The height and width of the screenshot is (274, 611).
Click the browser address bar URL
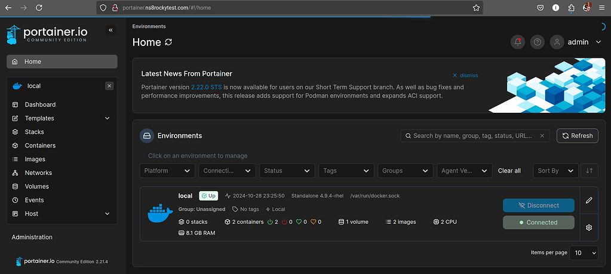click(x=167, y=8)
